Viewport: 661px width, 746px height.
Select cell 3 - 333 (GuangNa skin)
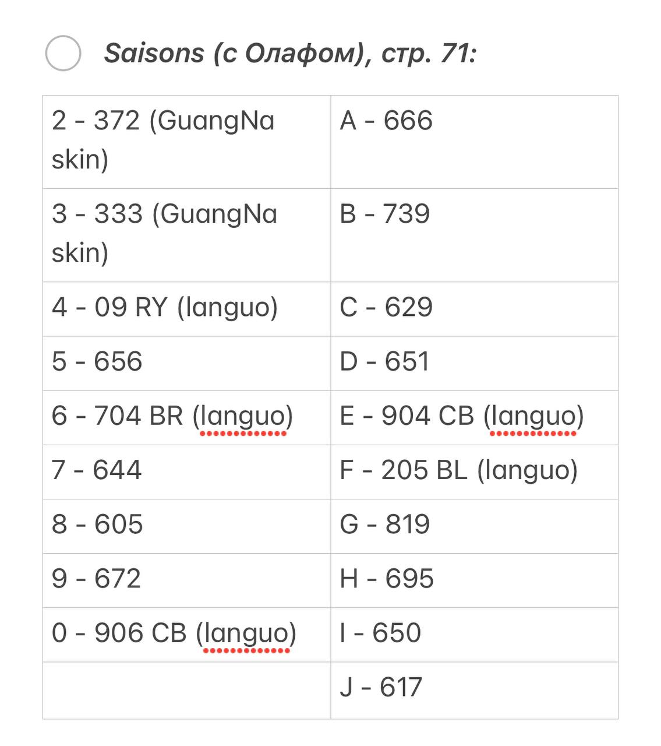pyautogui.click(x=186, y=235)
